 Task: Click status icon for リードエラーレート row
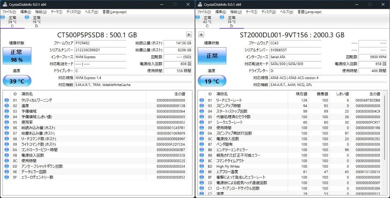202,100
